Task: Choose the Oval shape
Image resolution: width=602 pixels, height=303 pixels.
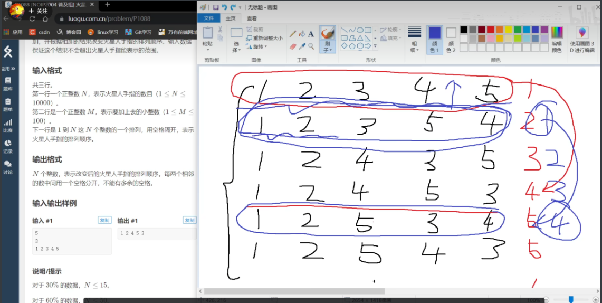Action: click(x=360, y=30)
